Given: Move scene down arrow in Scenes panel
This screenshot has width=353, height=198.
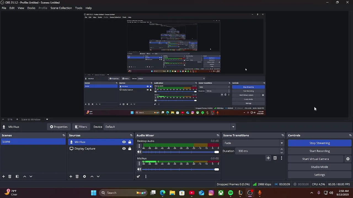Looking at the screenshot, I should (31, 177).
